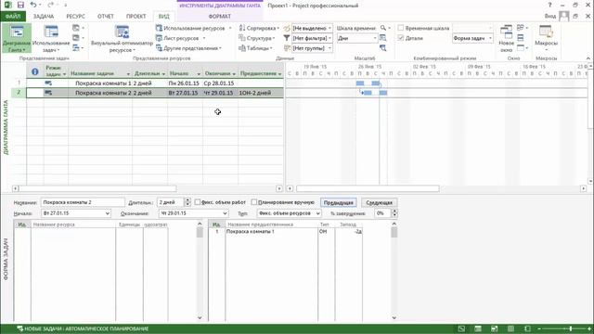The height and width of the screenshot is (334, 594).
Task: Switch to the РЕСУРС ribbon tab
Action: (75, 17)
